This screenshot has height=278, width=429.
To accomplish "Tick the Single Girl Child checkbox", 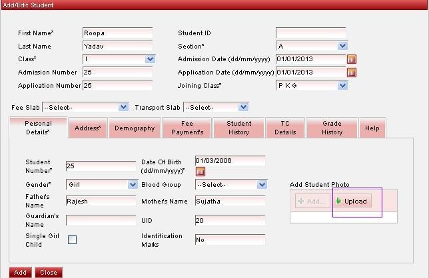I will tap(72, 240).
